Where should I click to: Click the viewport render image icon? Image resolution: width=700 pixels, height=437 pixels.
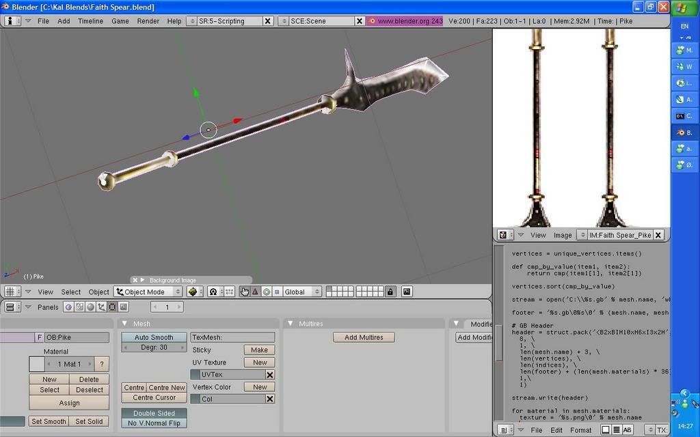(x=407, y=292)
